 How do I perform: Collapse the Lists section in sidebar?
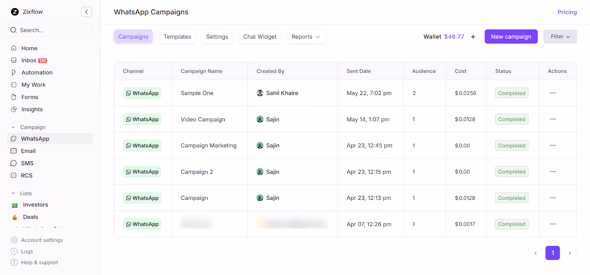click(x=14, y=193)
